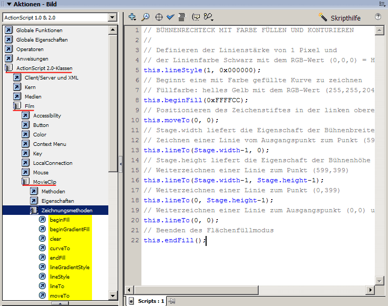Viewport: 388px width, 306px height.
Task: Click the bottom tree pane collapse handle
Action: [60, 303]
